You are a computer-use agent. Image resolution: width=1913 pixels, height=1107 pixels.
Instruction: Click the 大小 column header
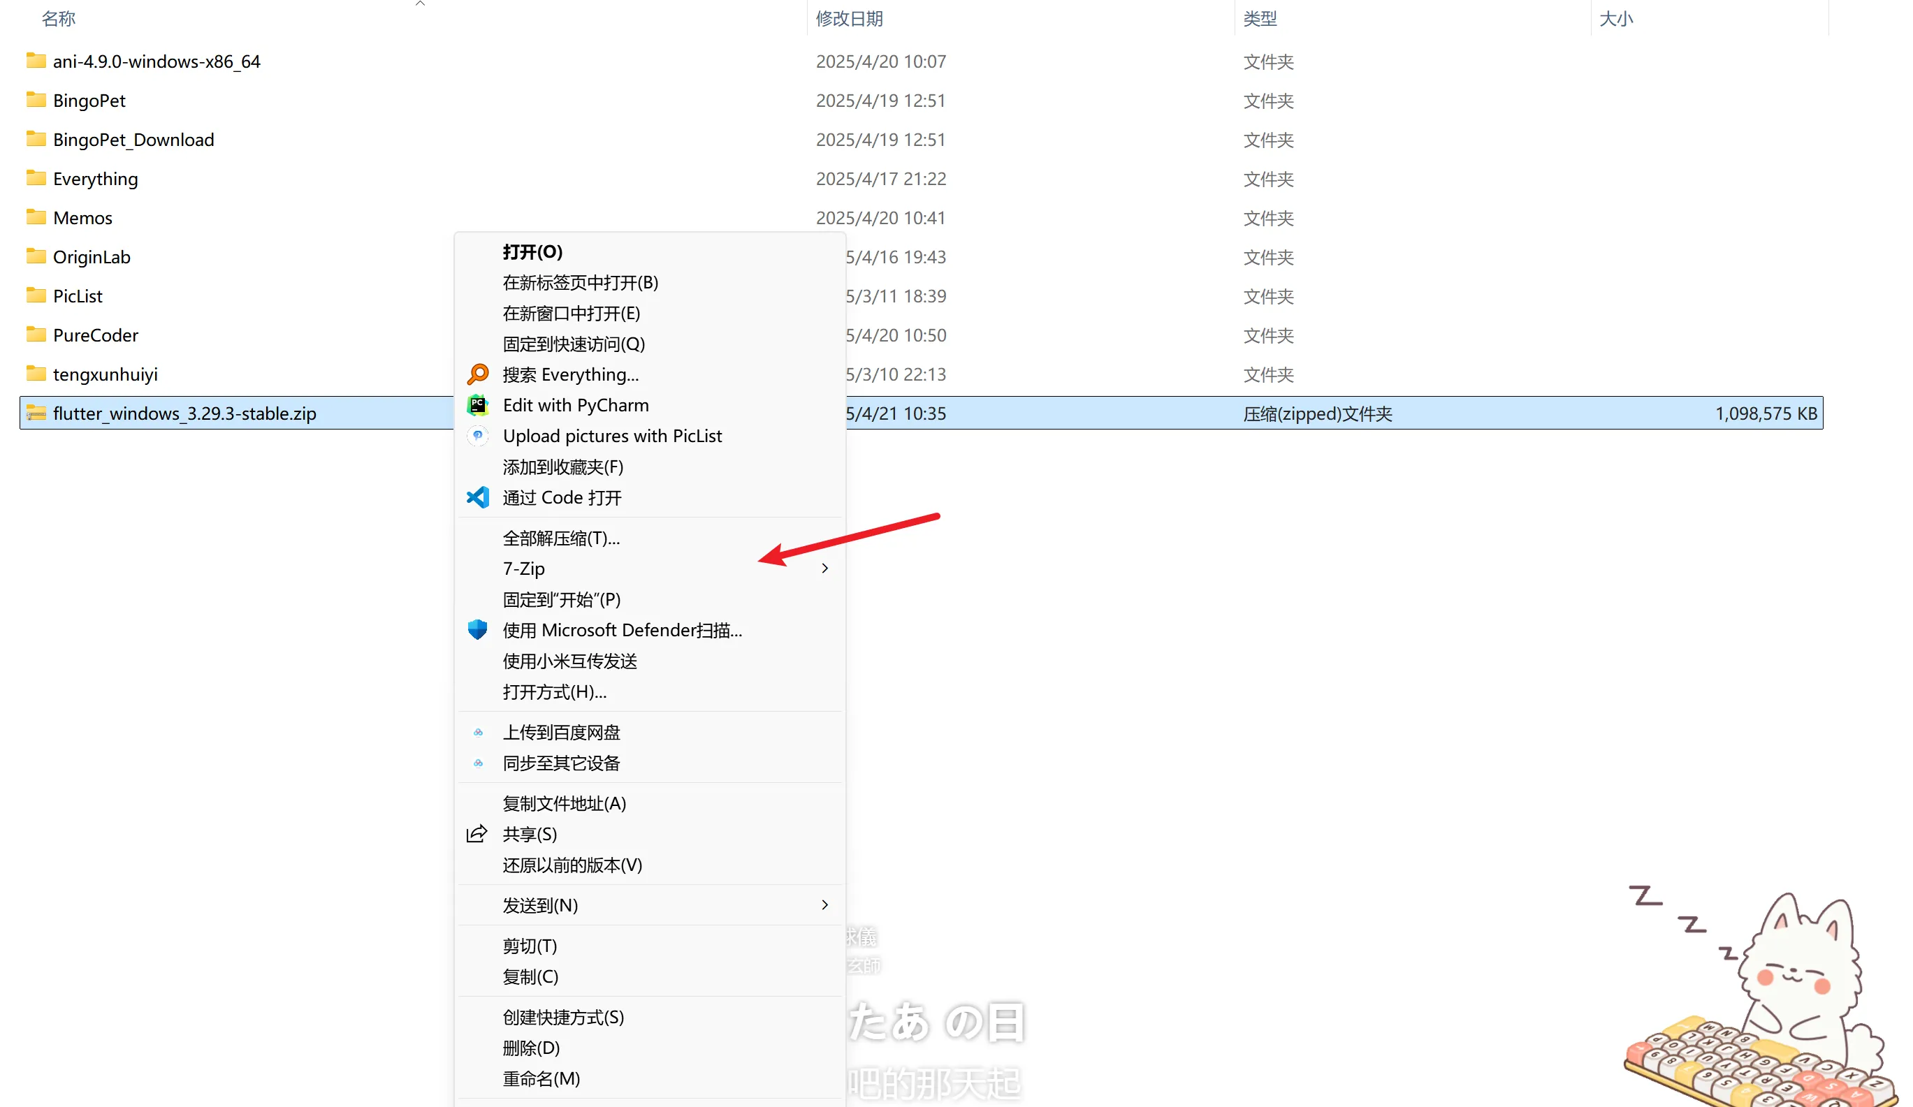pyautogui.click(x=1615, y=18)
